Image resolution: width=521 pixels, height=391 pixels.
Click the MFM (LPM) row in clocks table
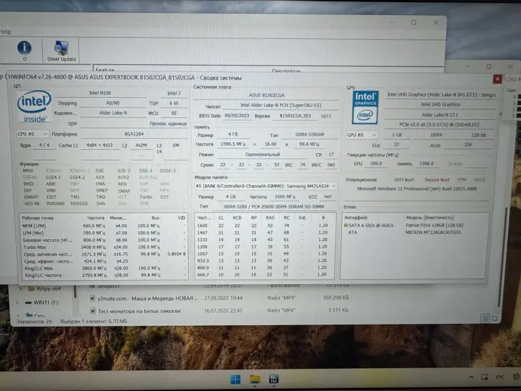coord(104,225)
